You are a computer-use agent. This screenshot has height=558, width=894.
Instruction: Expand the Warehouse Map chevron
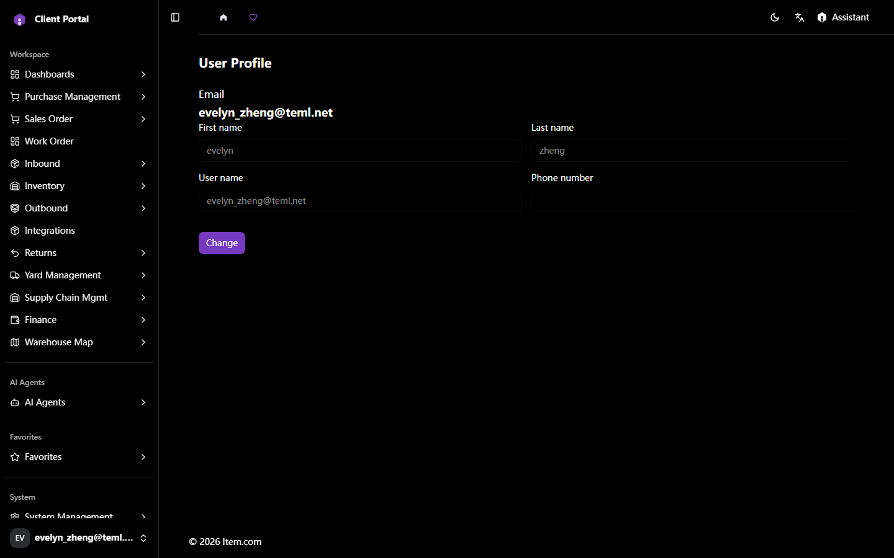[x=143, y=342]
